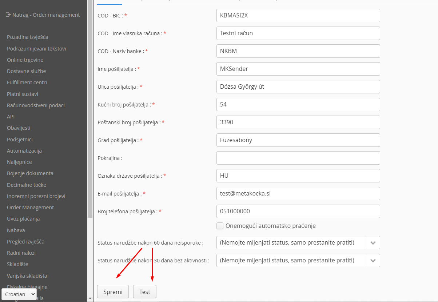Open Pozadina izvješća menu item
438x302 pixels.
pos(28,37)
